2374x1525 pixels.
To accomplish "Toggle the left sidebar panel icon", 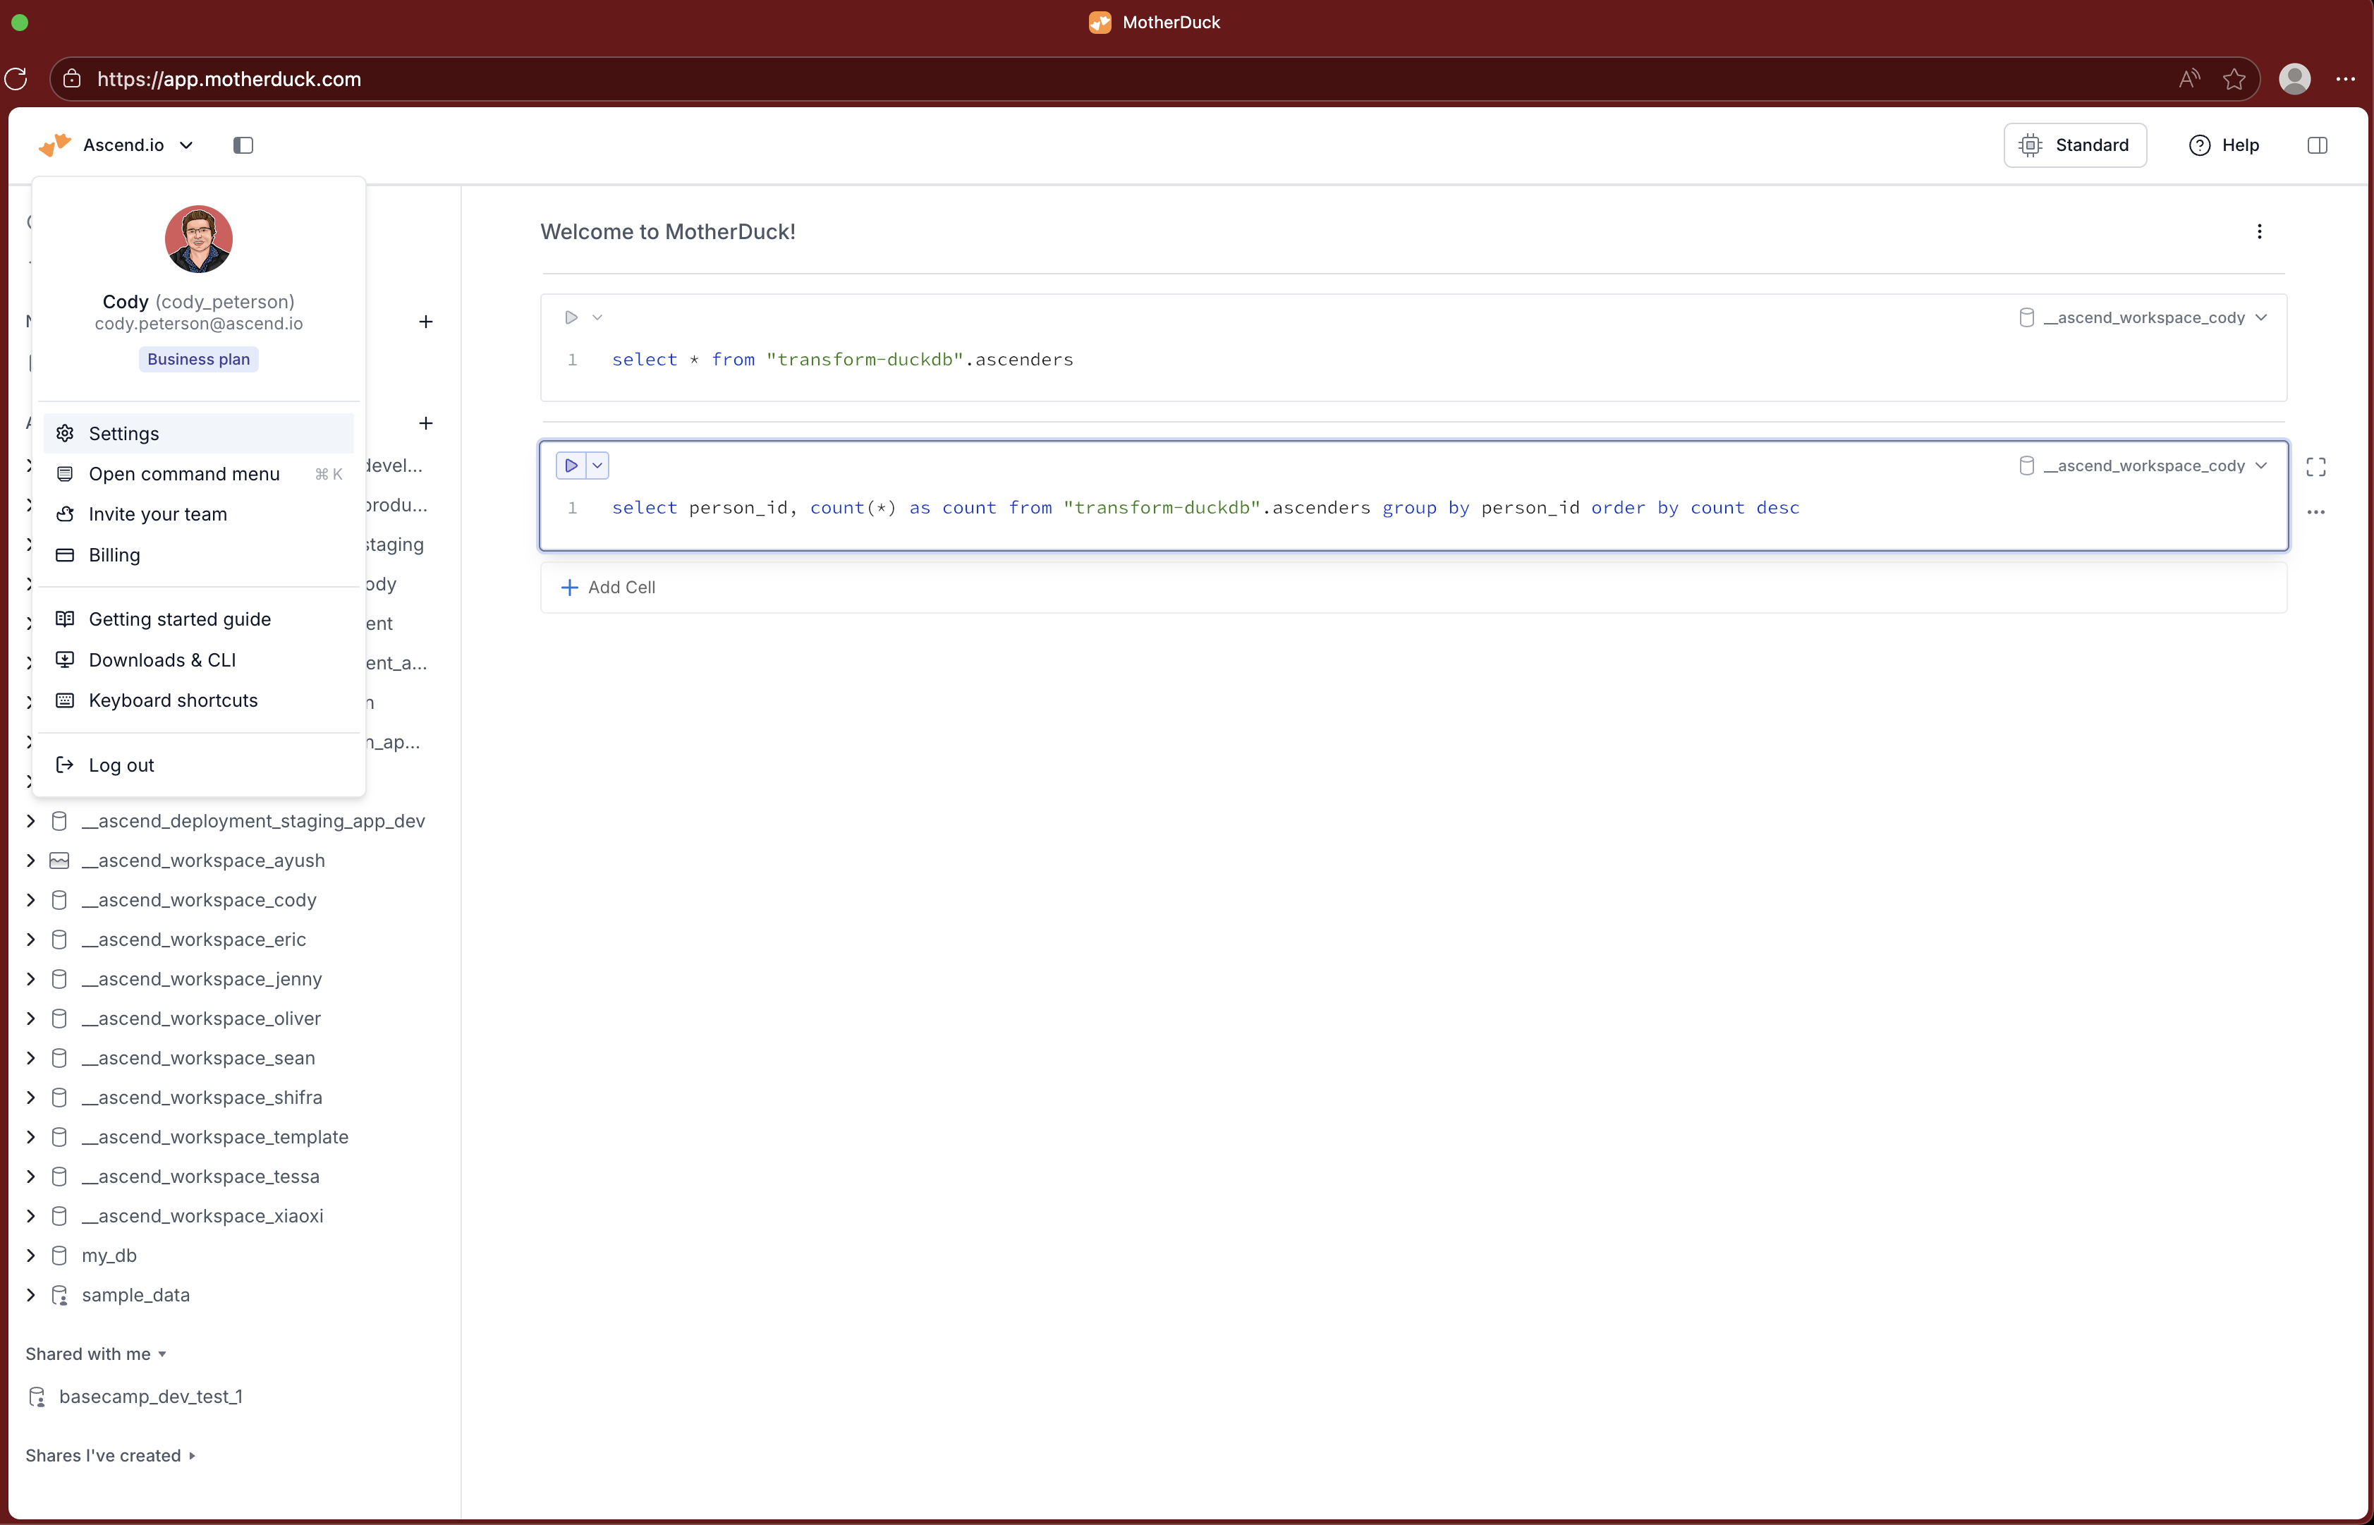I will pyautogui.click(x=243, y=145).
